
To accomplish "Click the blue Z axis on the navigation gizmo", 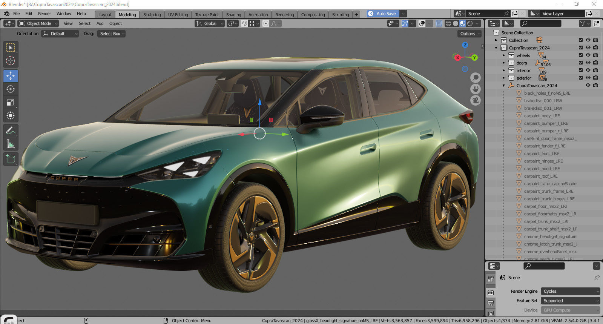I will click(465, 45).
